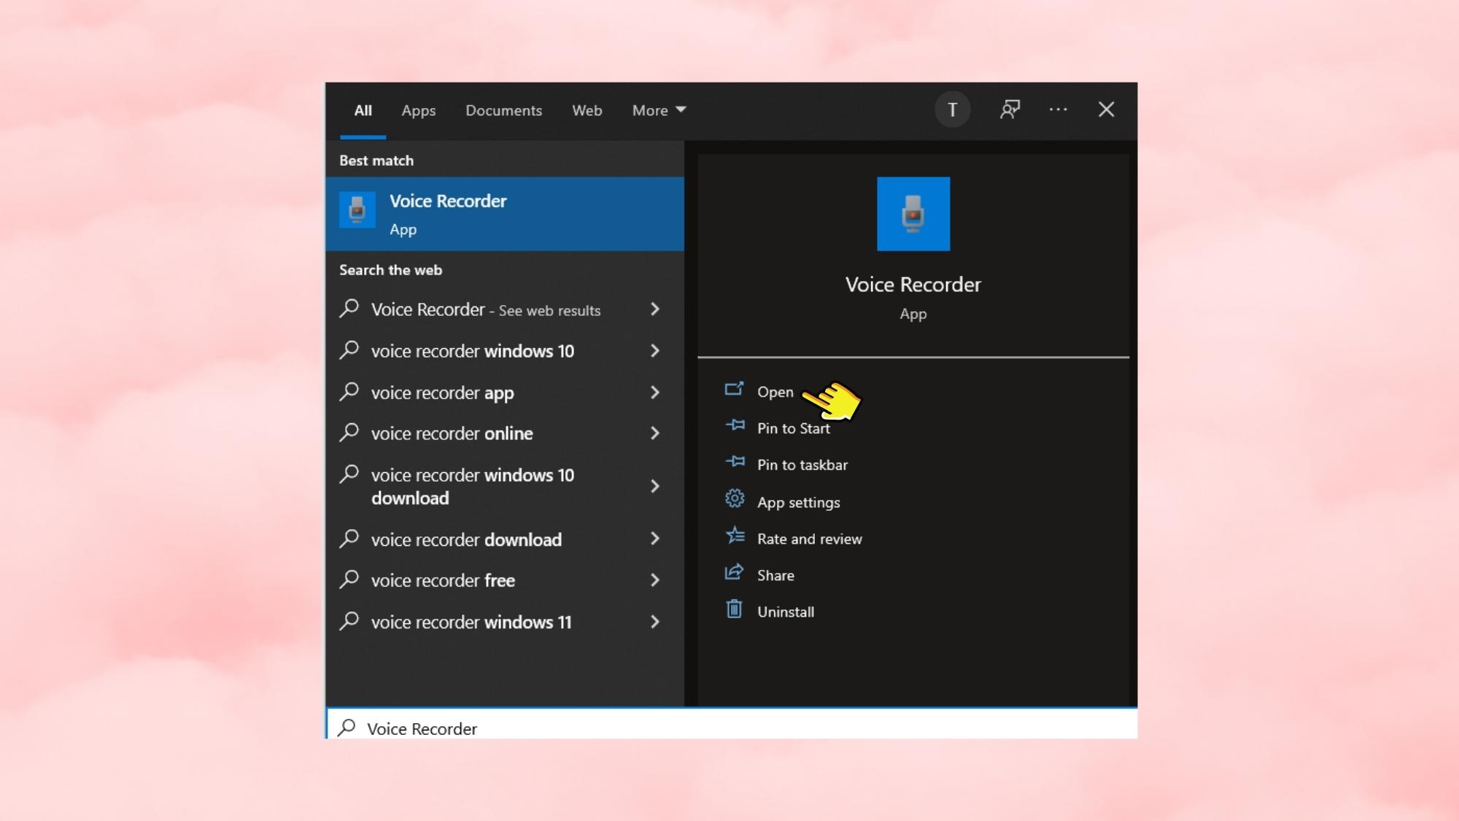Click the search icon beside 'voice recorder download'
This screenshot has height=821, width=1459.
click(x=349, y=539)
